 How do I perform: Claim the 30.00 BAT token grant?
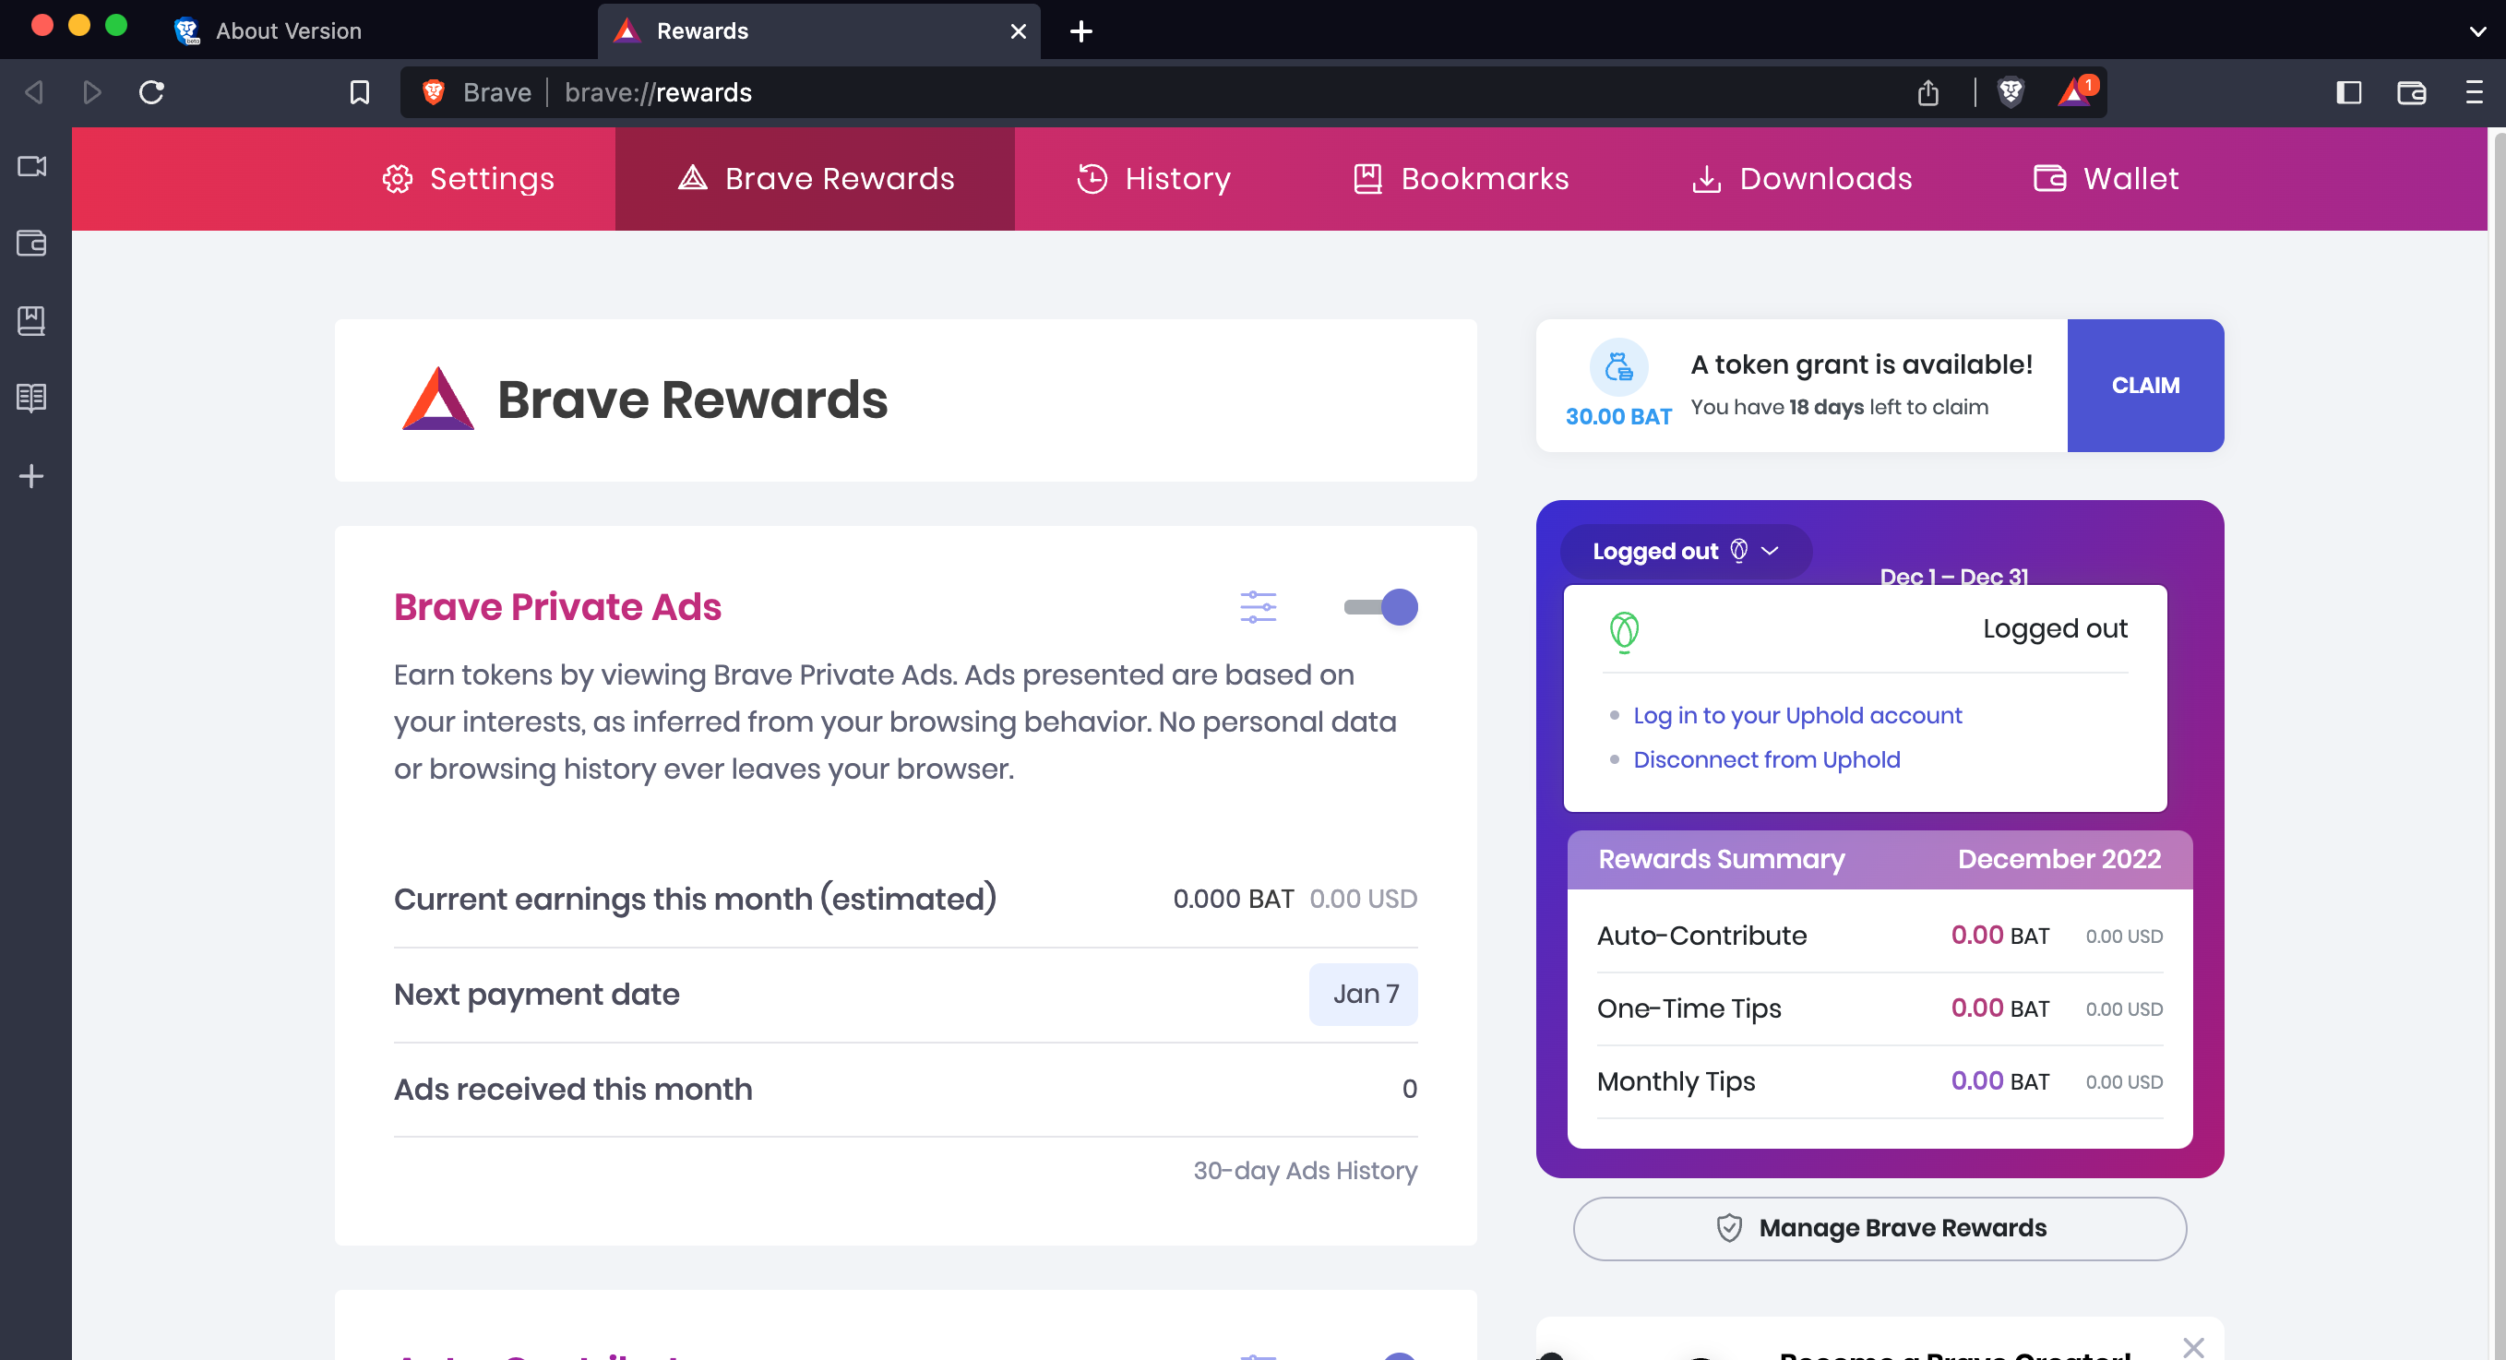2145,386
